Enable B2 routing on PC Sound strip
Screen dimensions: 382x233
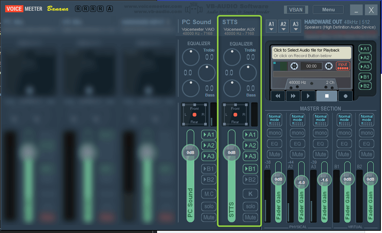click(209, 180)
